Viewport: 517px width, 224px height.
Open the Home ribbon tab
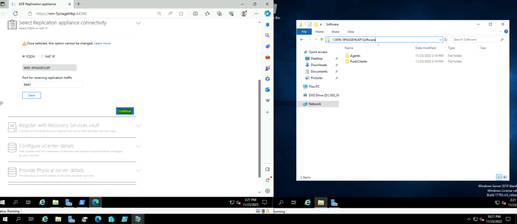[x=320, y=32]
